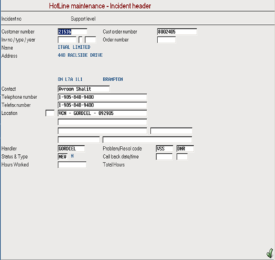The image size is (275, 260).
Task: Click the Resol code field DNR
Action: tap(185, 149)
